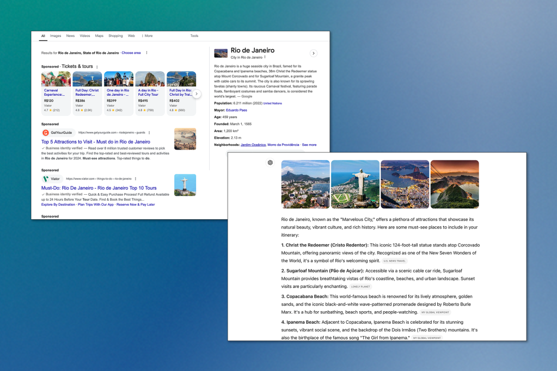Open the Top 5 Attractions to Visit link
The image size is (557, 371).
[96, 141]
